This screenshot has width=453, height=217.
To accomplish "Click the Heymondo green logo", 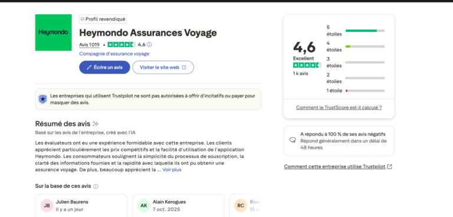I will point(54,32).
